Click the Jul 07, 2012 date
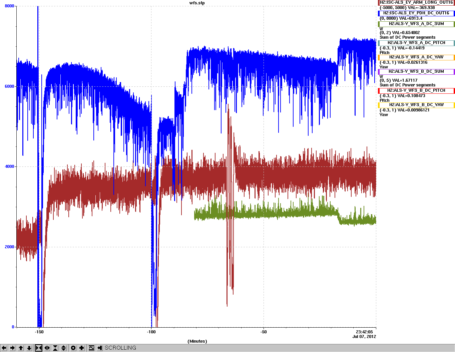 364,337
